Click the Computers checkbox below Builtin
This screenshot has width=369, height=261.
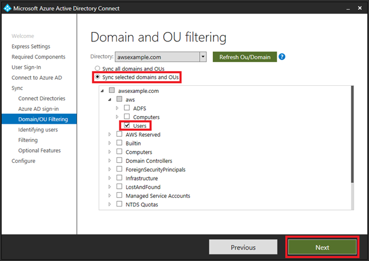pos(119,152)
